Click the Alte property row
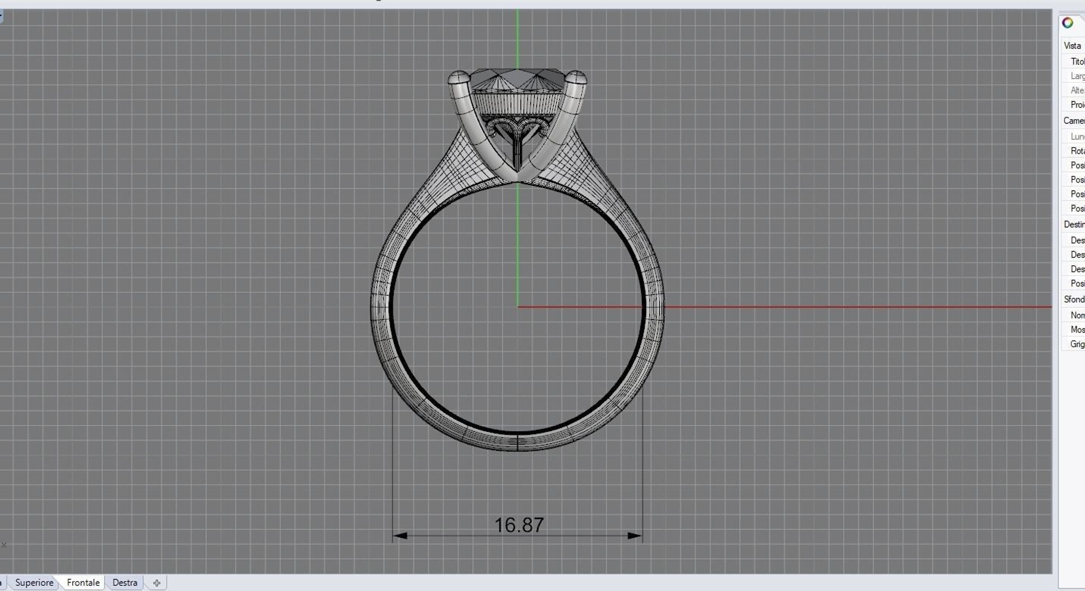Viewport: 1085px width, 591px height. click(x=1074, y=90)
